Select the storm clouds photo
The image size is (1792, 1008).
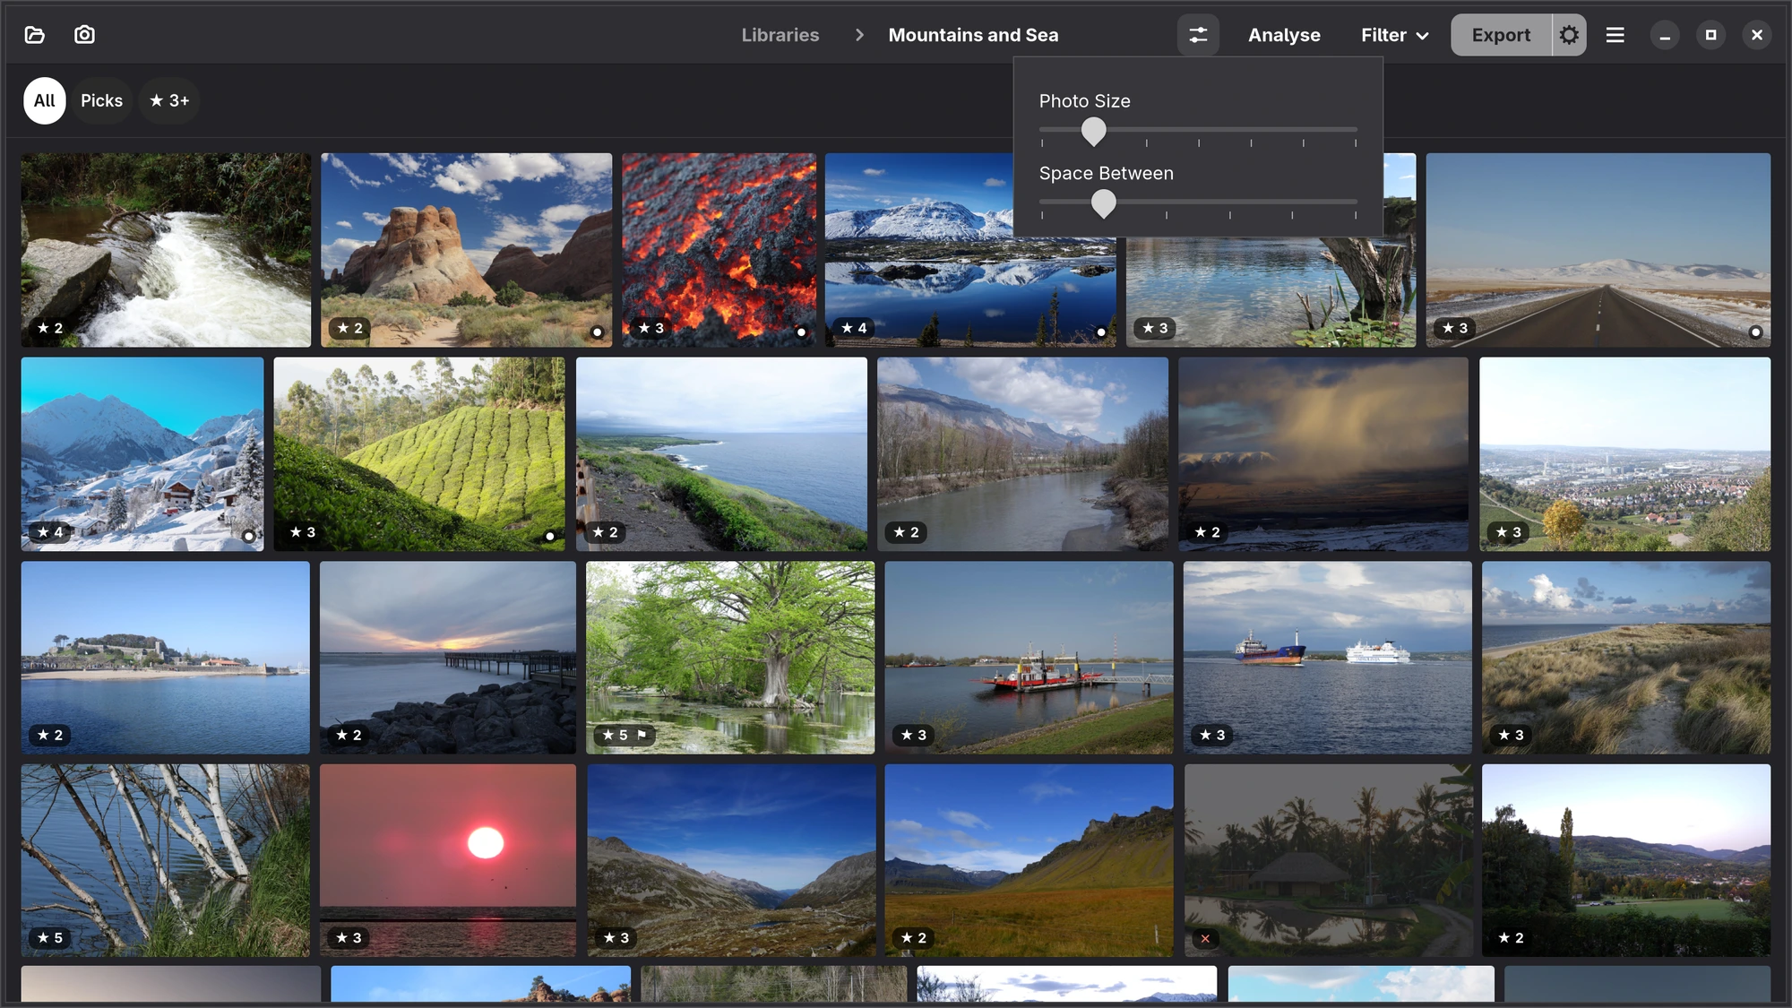[1323, 454]
